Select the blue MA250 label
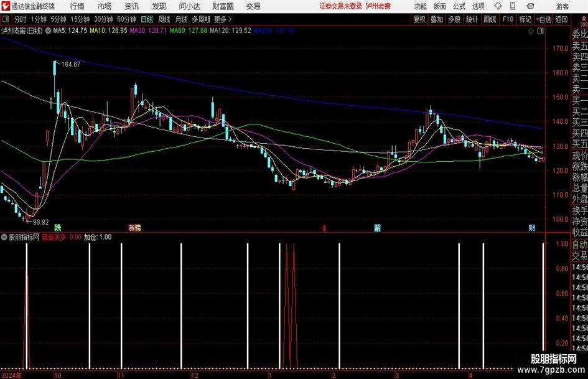Image resolution: width=588 pixels, height=379 pixels. [x=274, y=30]
